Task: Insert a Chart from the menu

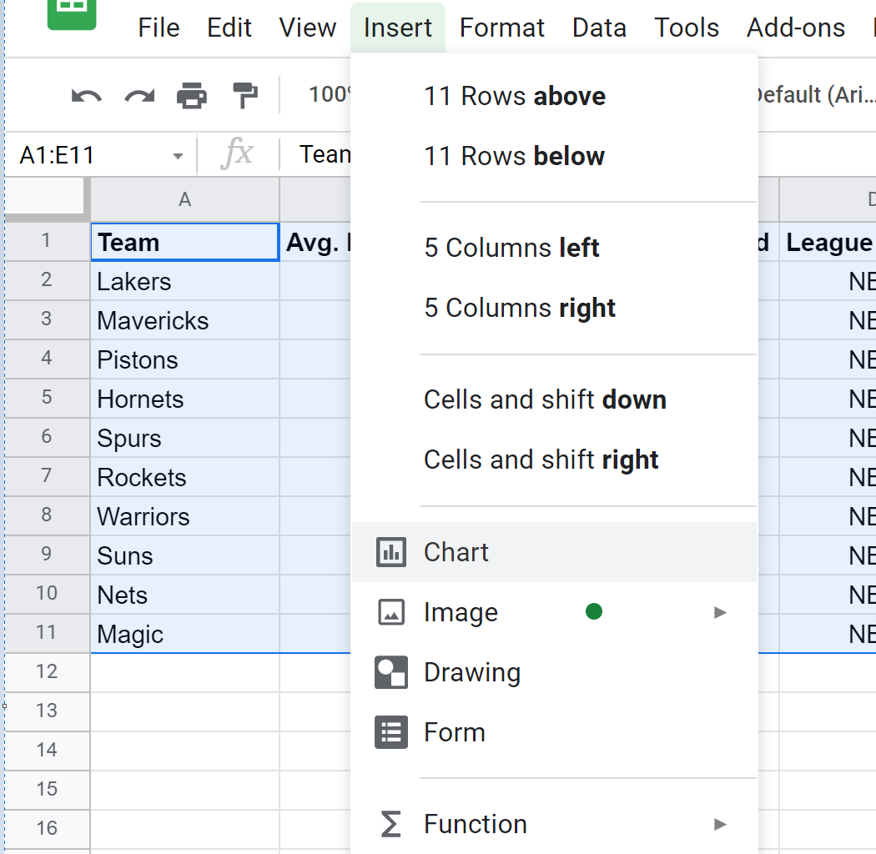Action: (x=456, y=551)
